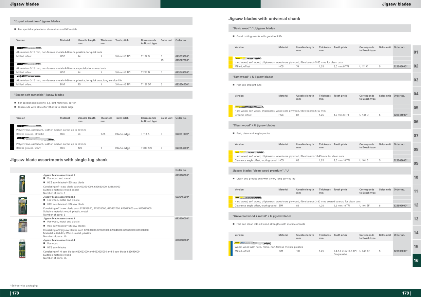Click the Jigsaw blade assortment 2 product image
This screenshot has height=297, width=421.
pyautogui.click(x=22, y=205)
